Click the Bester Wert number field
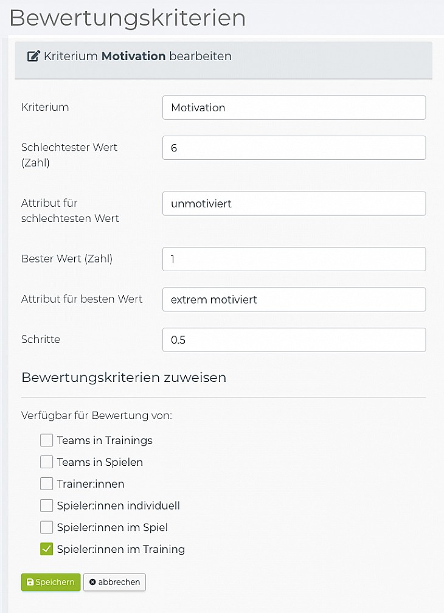444x613 pixels. click(294, 259)
